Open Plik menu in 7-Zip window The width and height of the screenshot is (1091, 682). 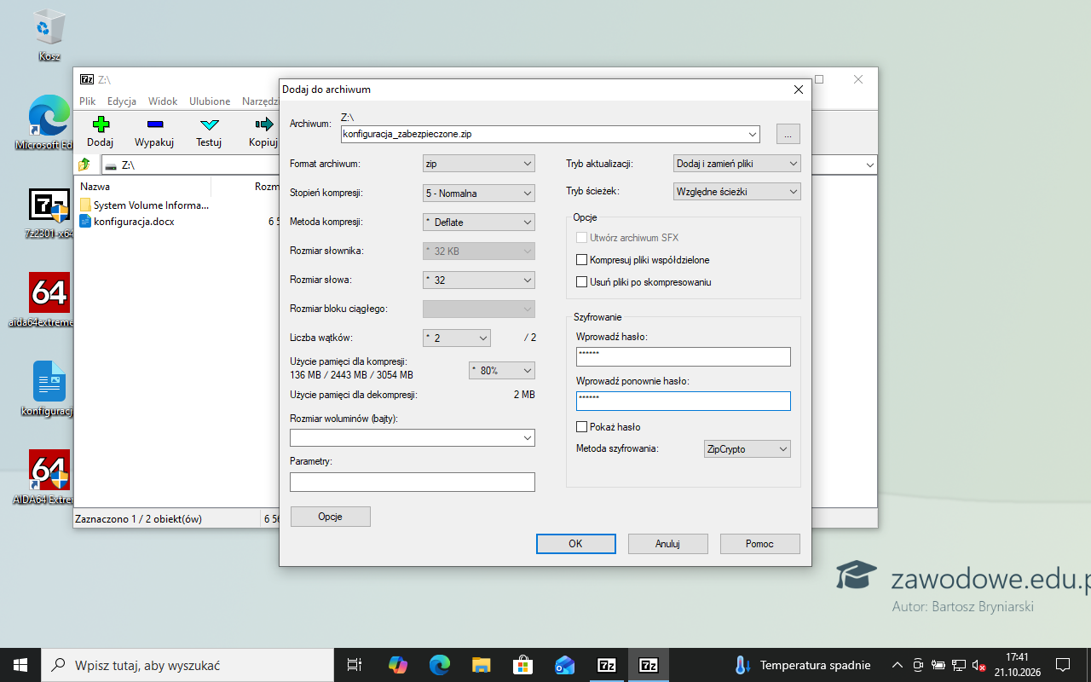pyautogui.click(x=88, y=101)
